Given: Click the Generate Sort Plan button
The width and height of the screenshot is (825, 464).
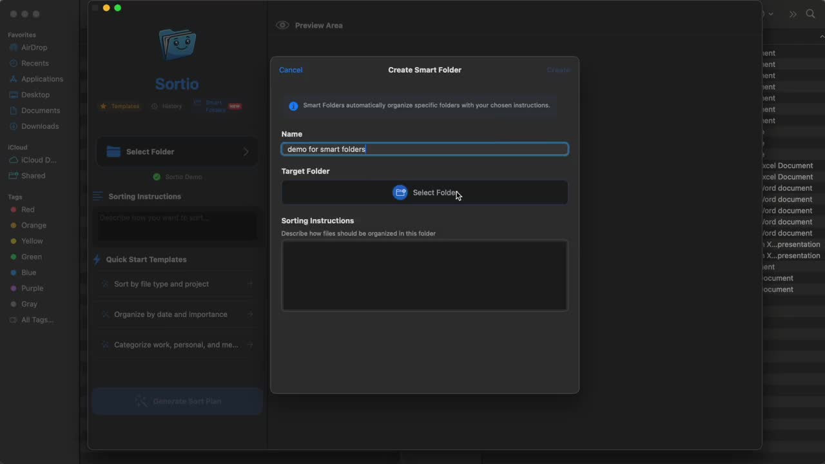Looking at the screenshot, I should point(177,401).
